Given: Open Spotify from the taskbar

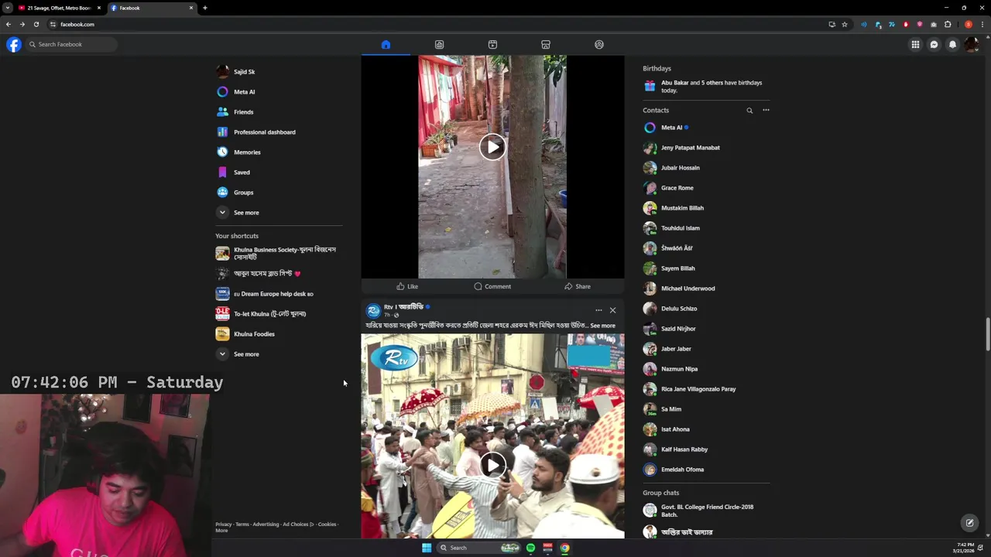Looking at the screenshot, I should point(530,548).
